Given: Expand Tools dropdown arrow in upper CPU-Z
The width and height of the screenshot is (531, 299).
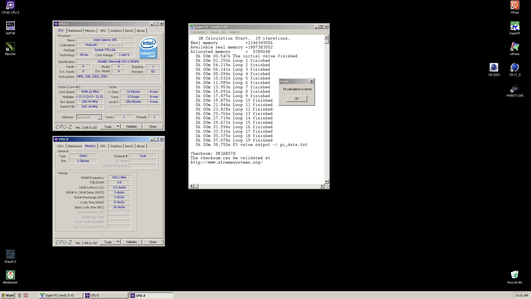Looking at the screenshot, I should [118, 127].
